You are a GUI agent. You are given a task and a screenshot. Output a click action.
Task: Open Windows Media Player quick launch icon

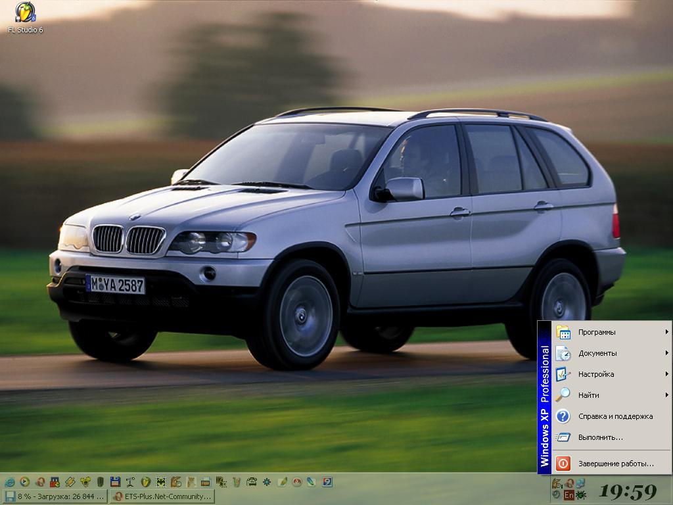pyautogui.click(x=25, y=481)
